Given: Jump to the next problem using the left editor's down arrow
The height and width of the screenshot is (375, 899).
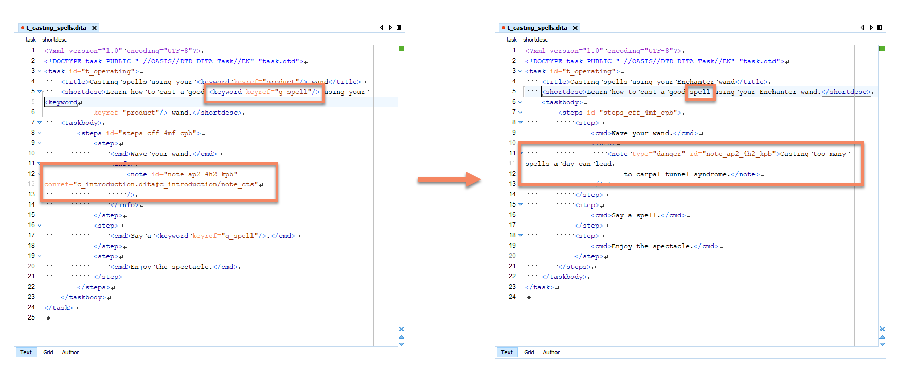Looking at the screenshot, I should coord(401,344).
